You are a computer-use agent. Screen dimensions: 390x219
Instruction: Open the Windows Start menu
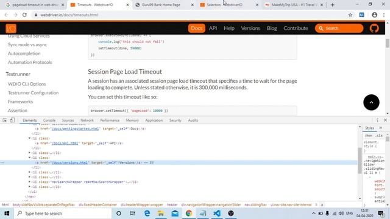point(7,214)
